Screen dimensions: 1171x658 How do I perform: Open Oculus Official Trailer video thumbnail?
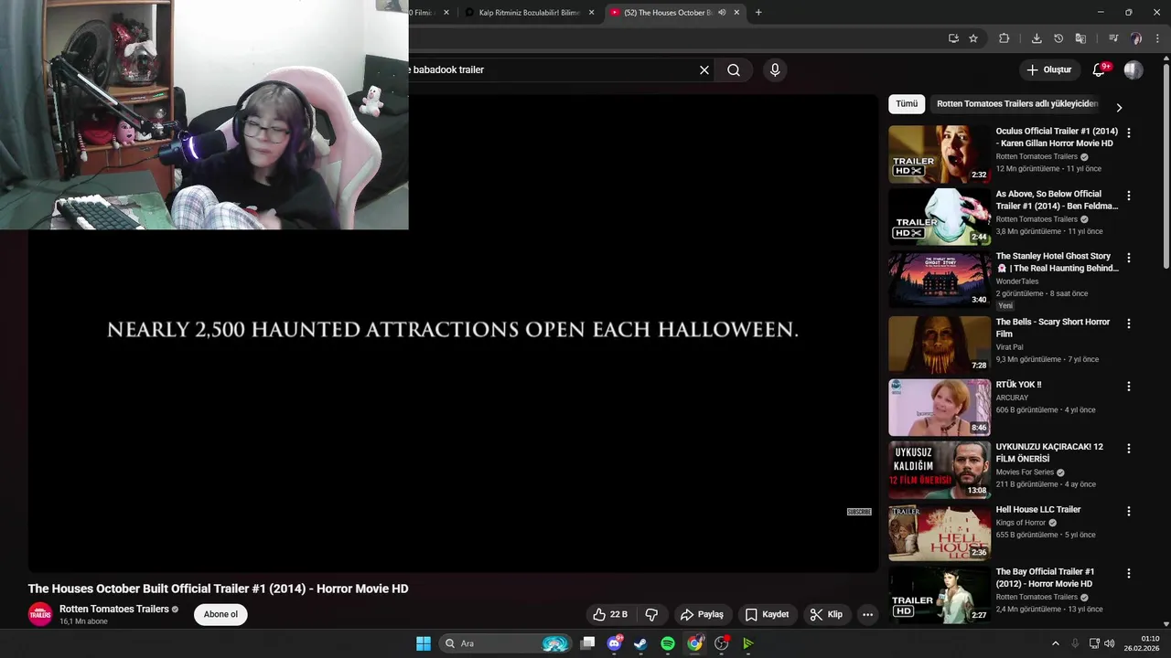[x=940, y=154]
